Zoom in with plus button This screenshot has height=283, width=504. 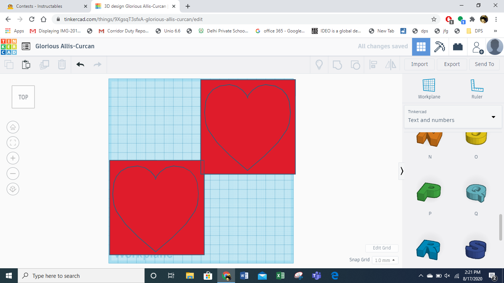coord(13,158)
